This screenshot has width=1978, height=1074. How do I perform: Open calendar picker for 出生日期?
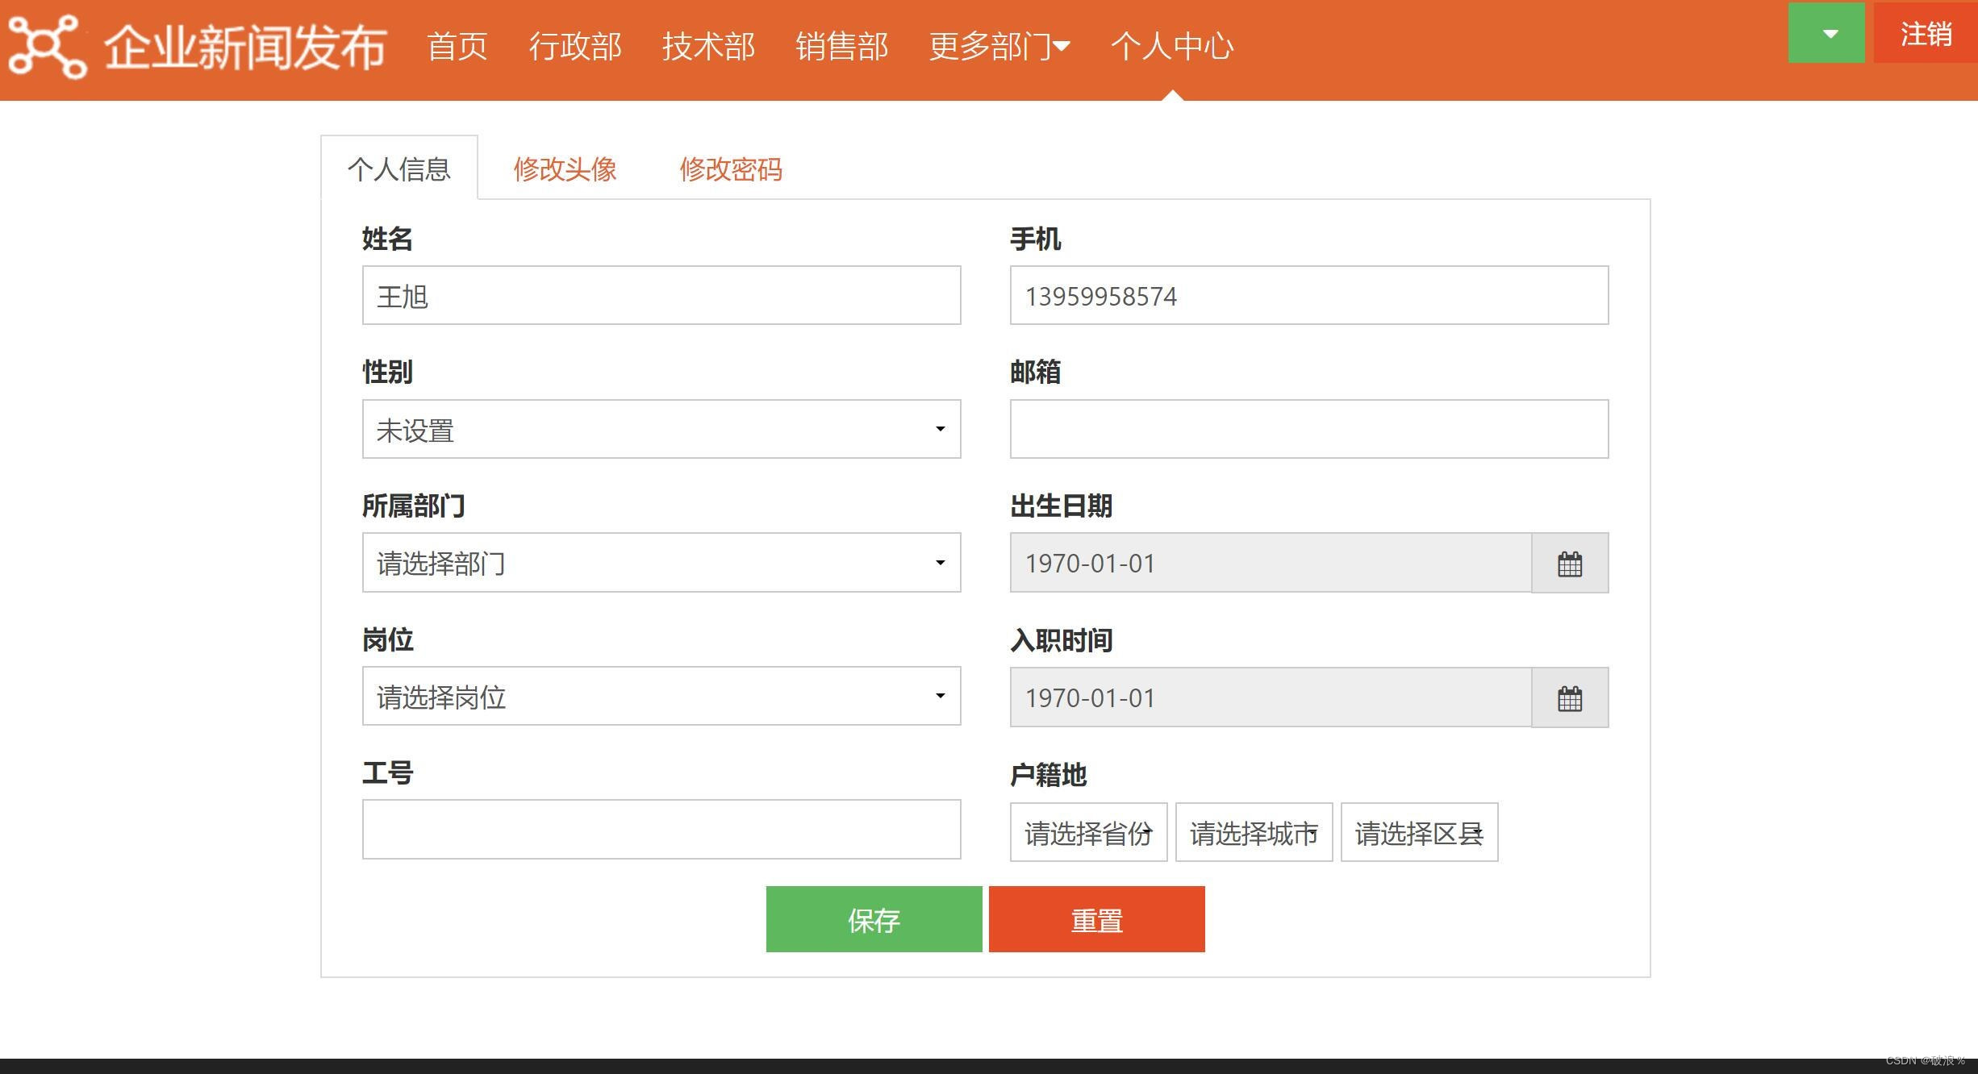[1570, 563]
